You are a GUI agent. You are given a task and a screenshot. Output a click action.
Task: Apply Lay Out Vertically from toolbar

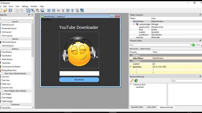tap(54, 10)
